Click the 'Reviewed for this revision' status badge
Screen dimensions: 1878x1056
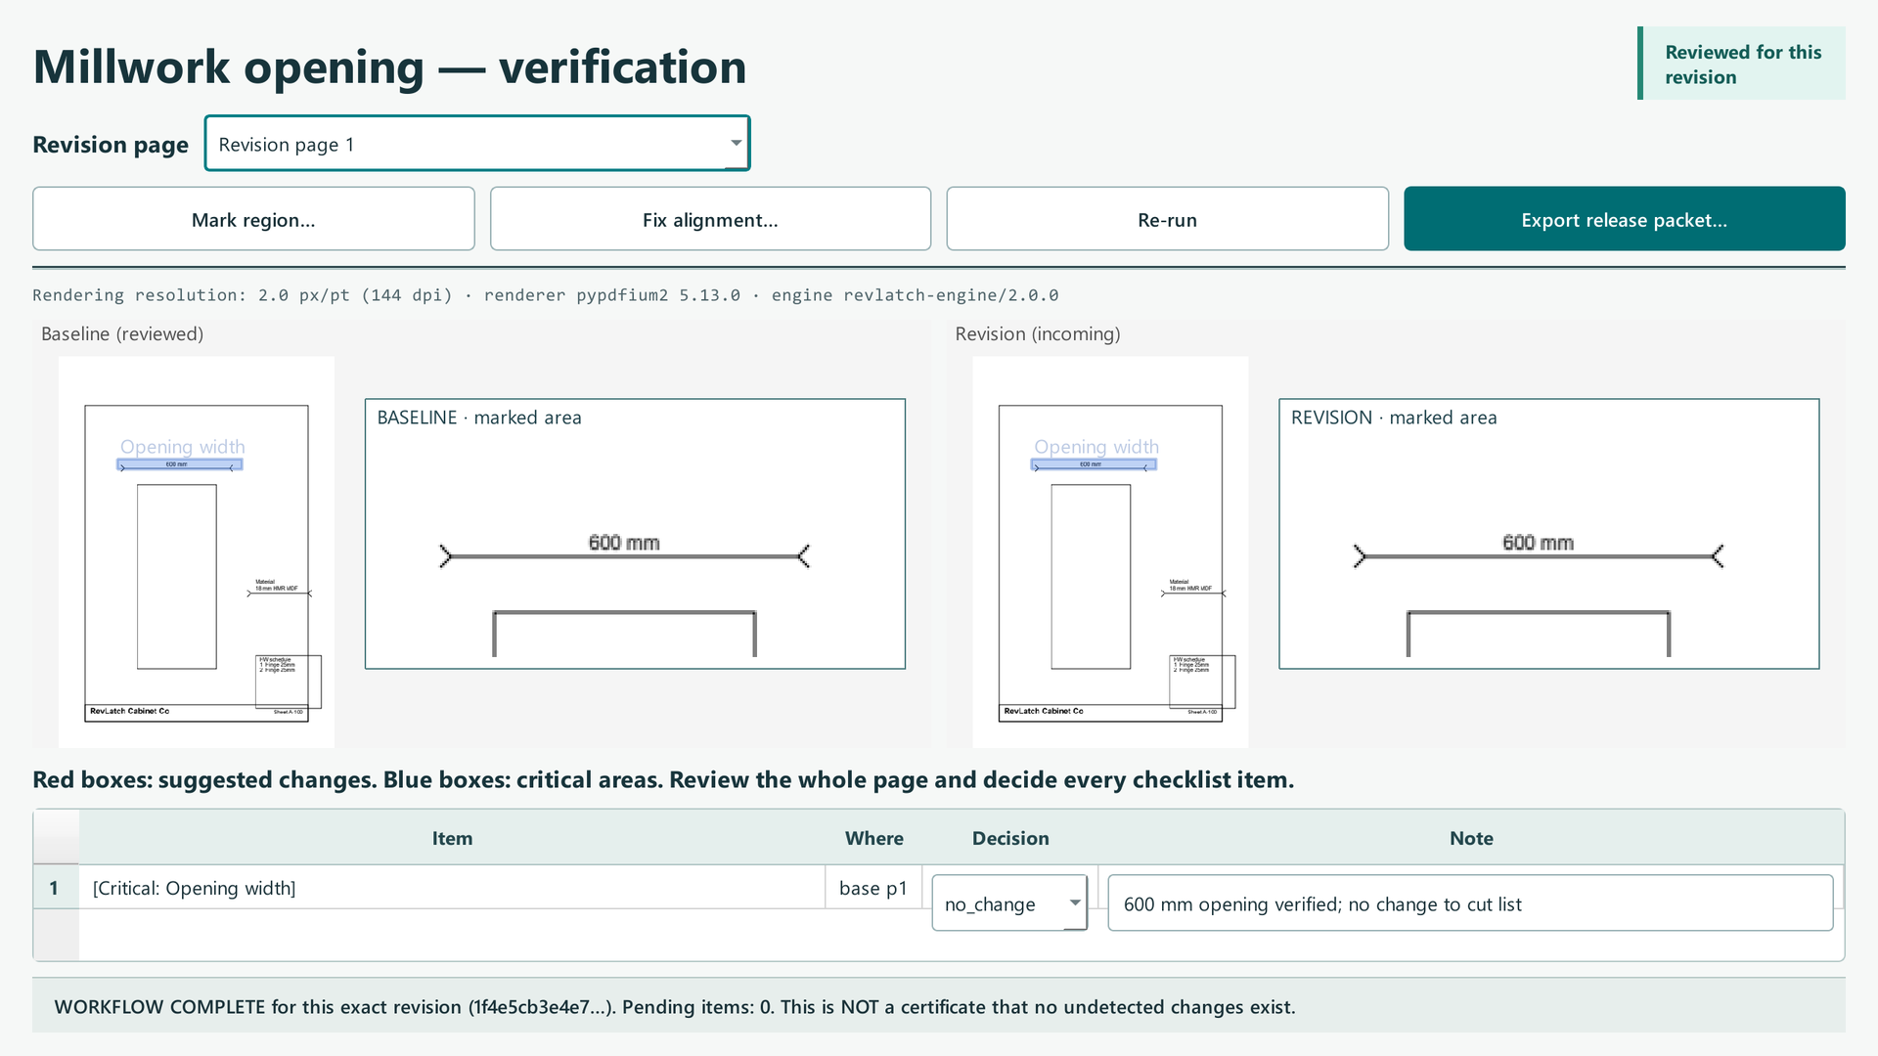click(x=1742, y=64)
